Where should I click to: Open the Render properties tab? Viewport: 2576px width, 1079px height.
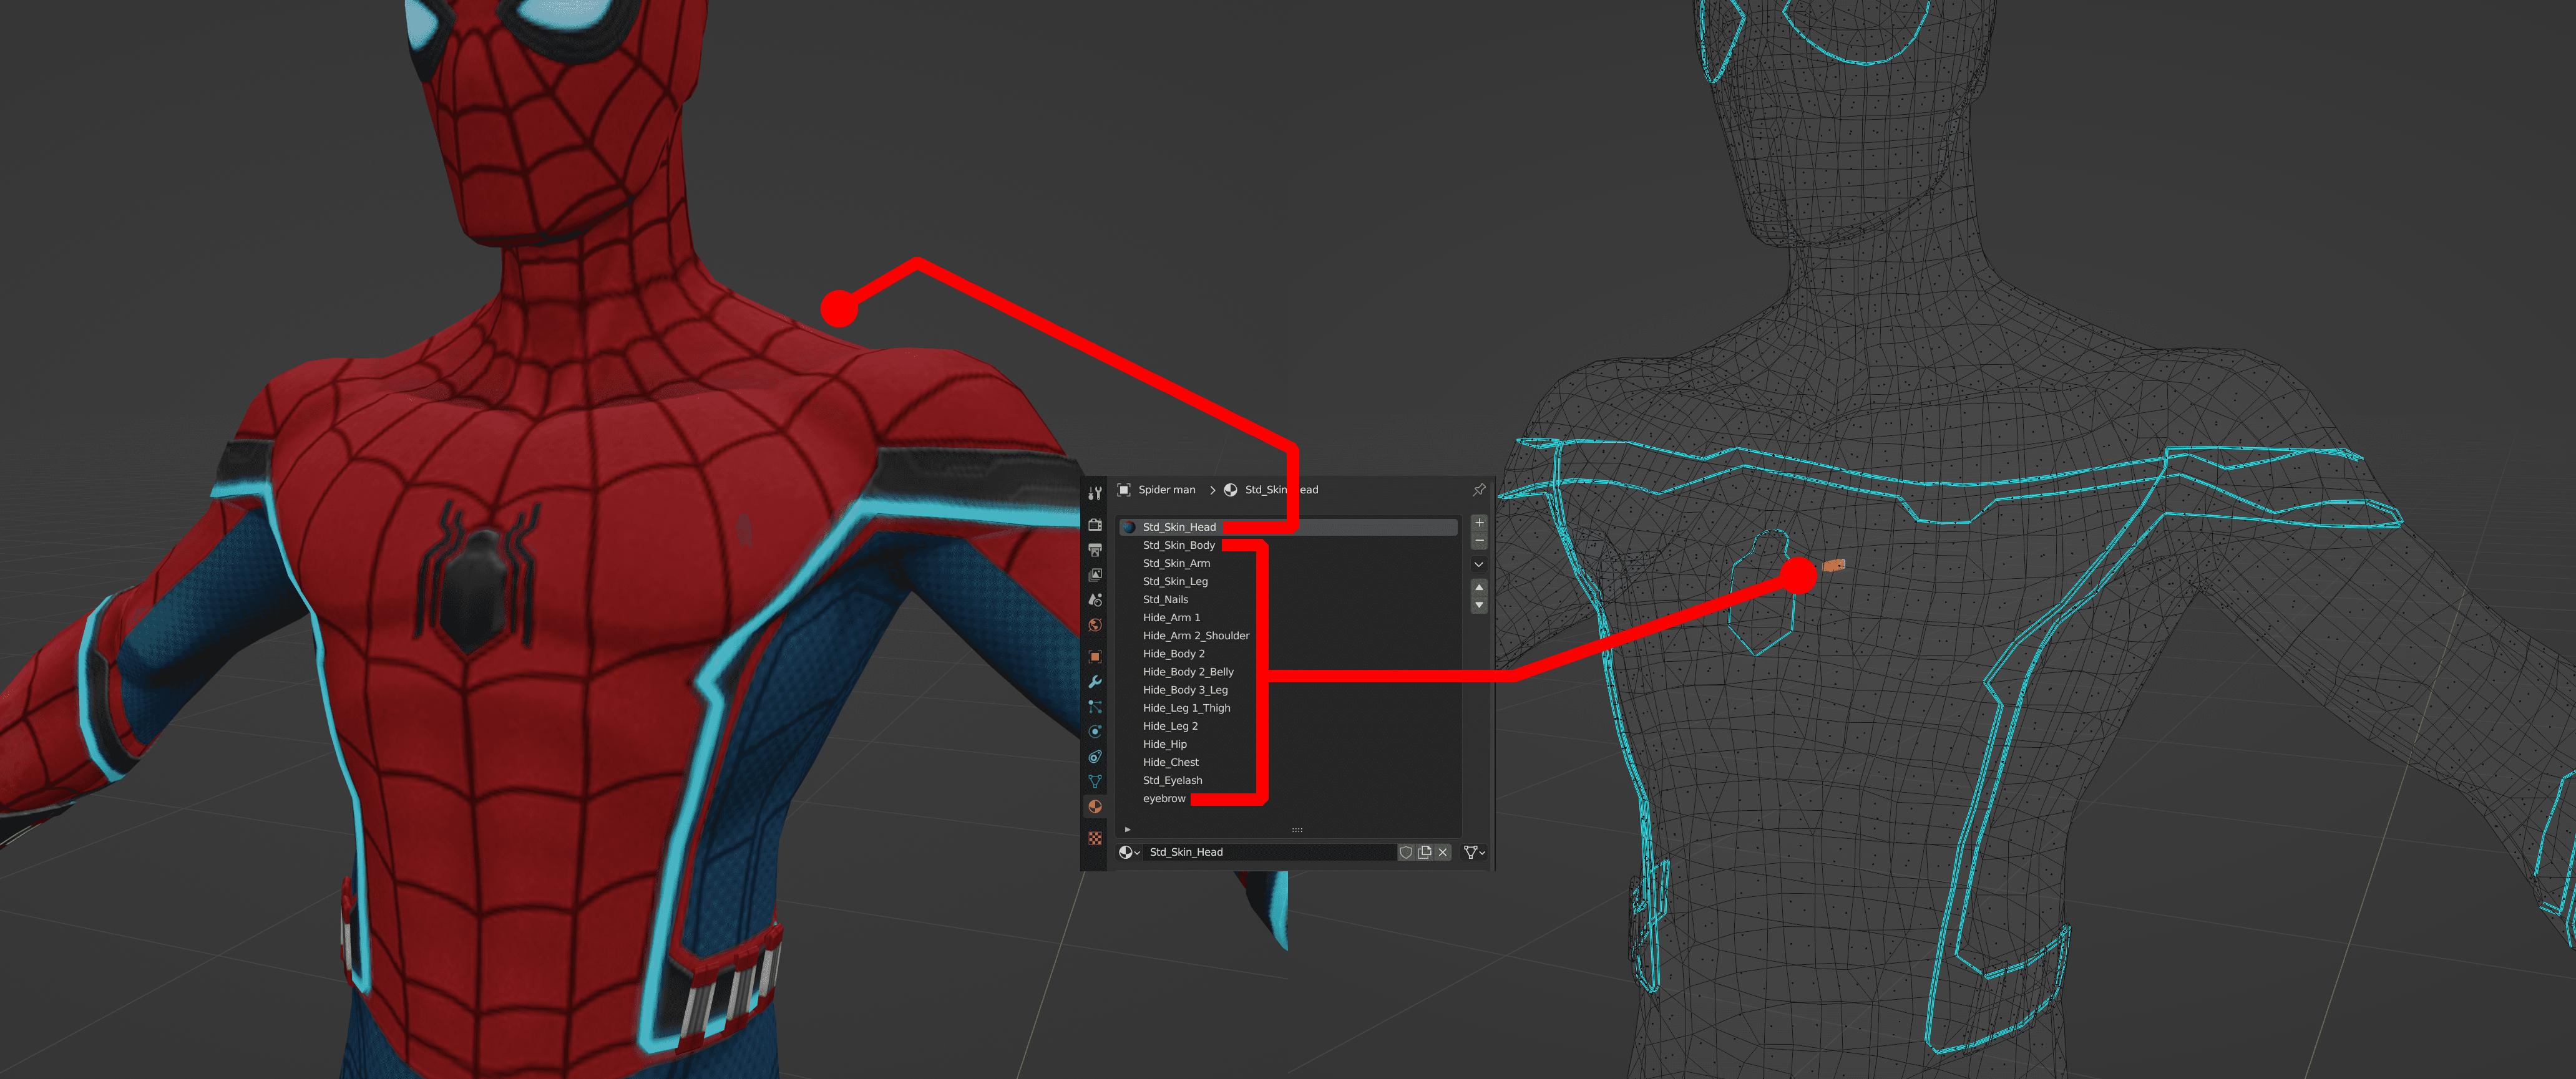(x=1095, y=525)
